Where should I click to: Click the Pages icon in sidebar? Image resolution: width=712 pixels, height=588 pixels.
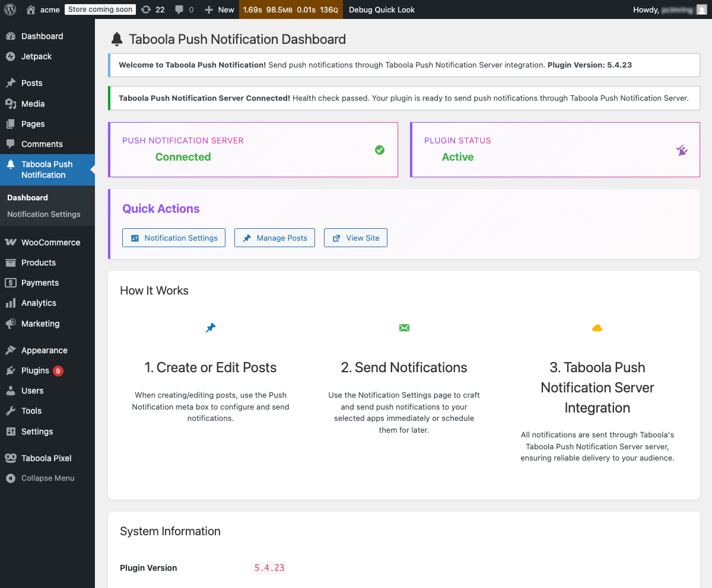click(x=11, y=124)
